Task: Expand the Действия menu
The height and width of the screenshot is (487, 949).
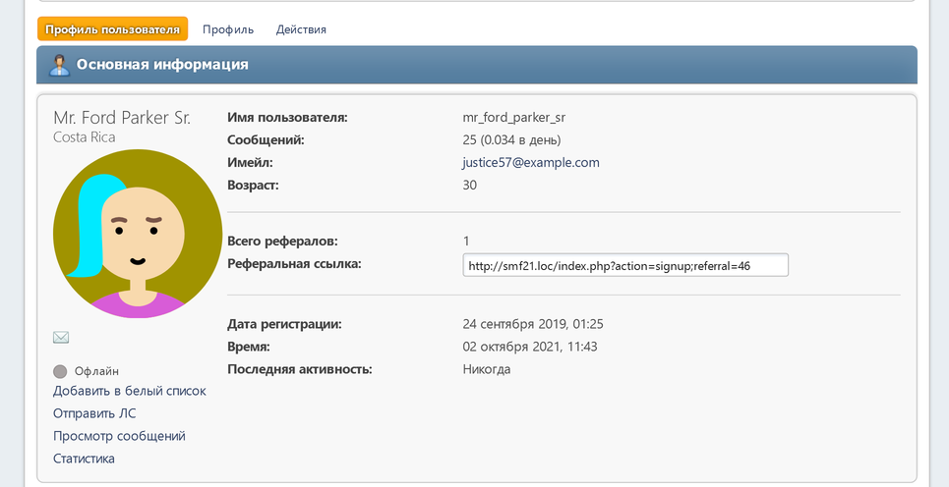Action: coord(301,29)
